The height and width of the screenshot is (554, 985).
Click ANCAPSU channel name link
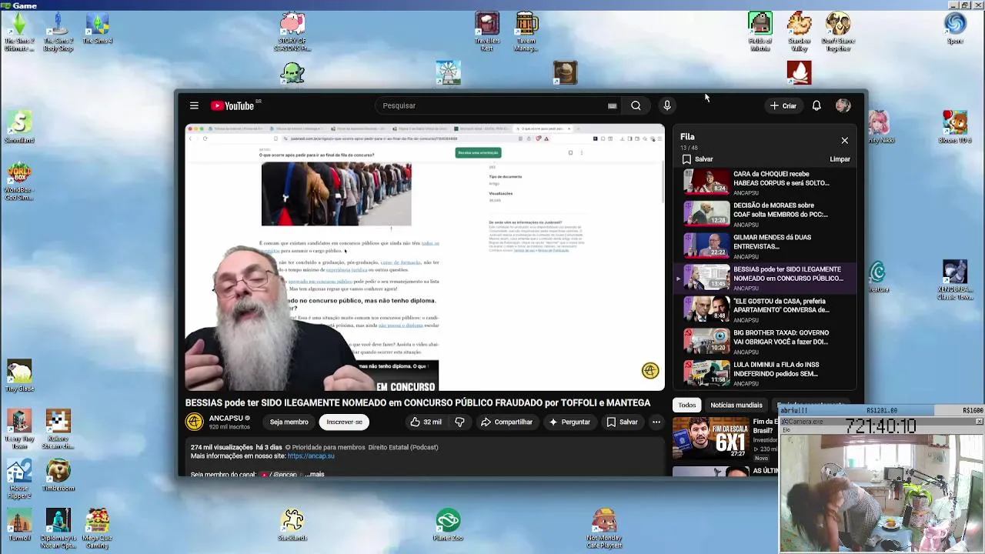[x=226, y=418]
